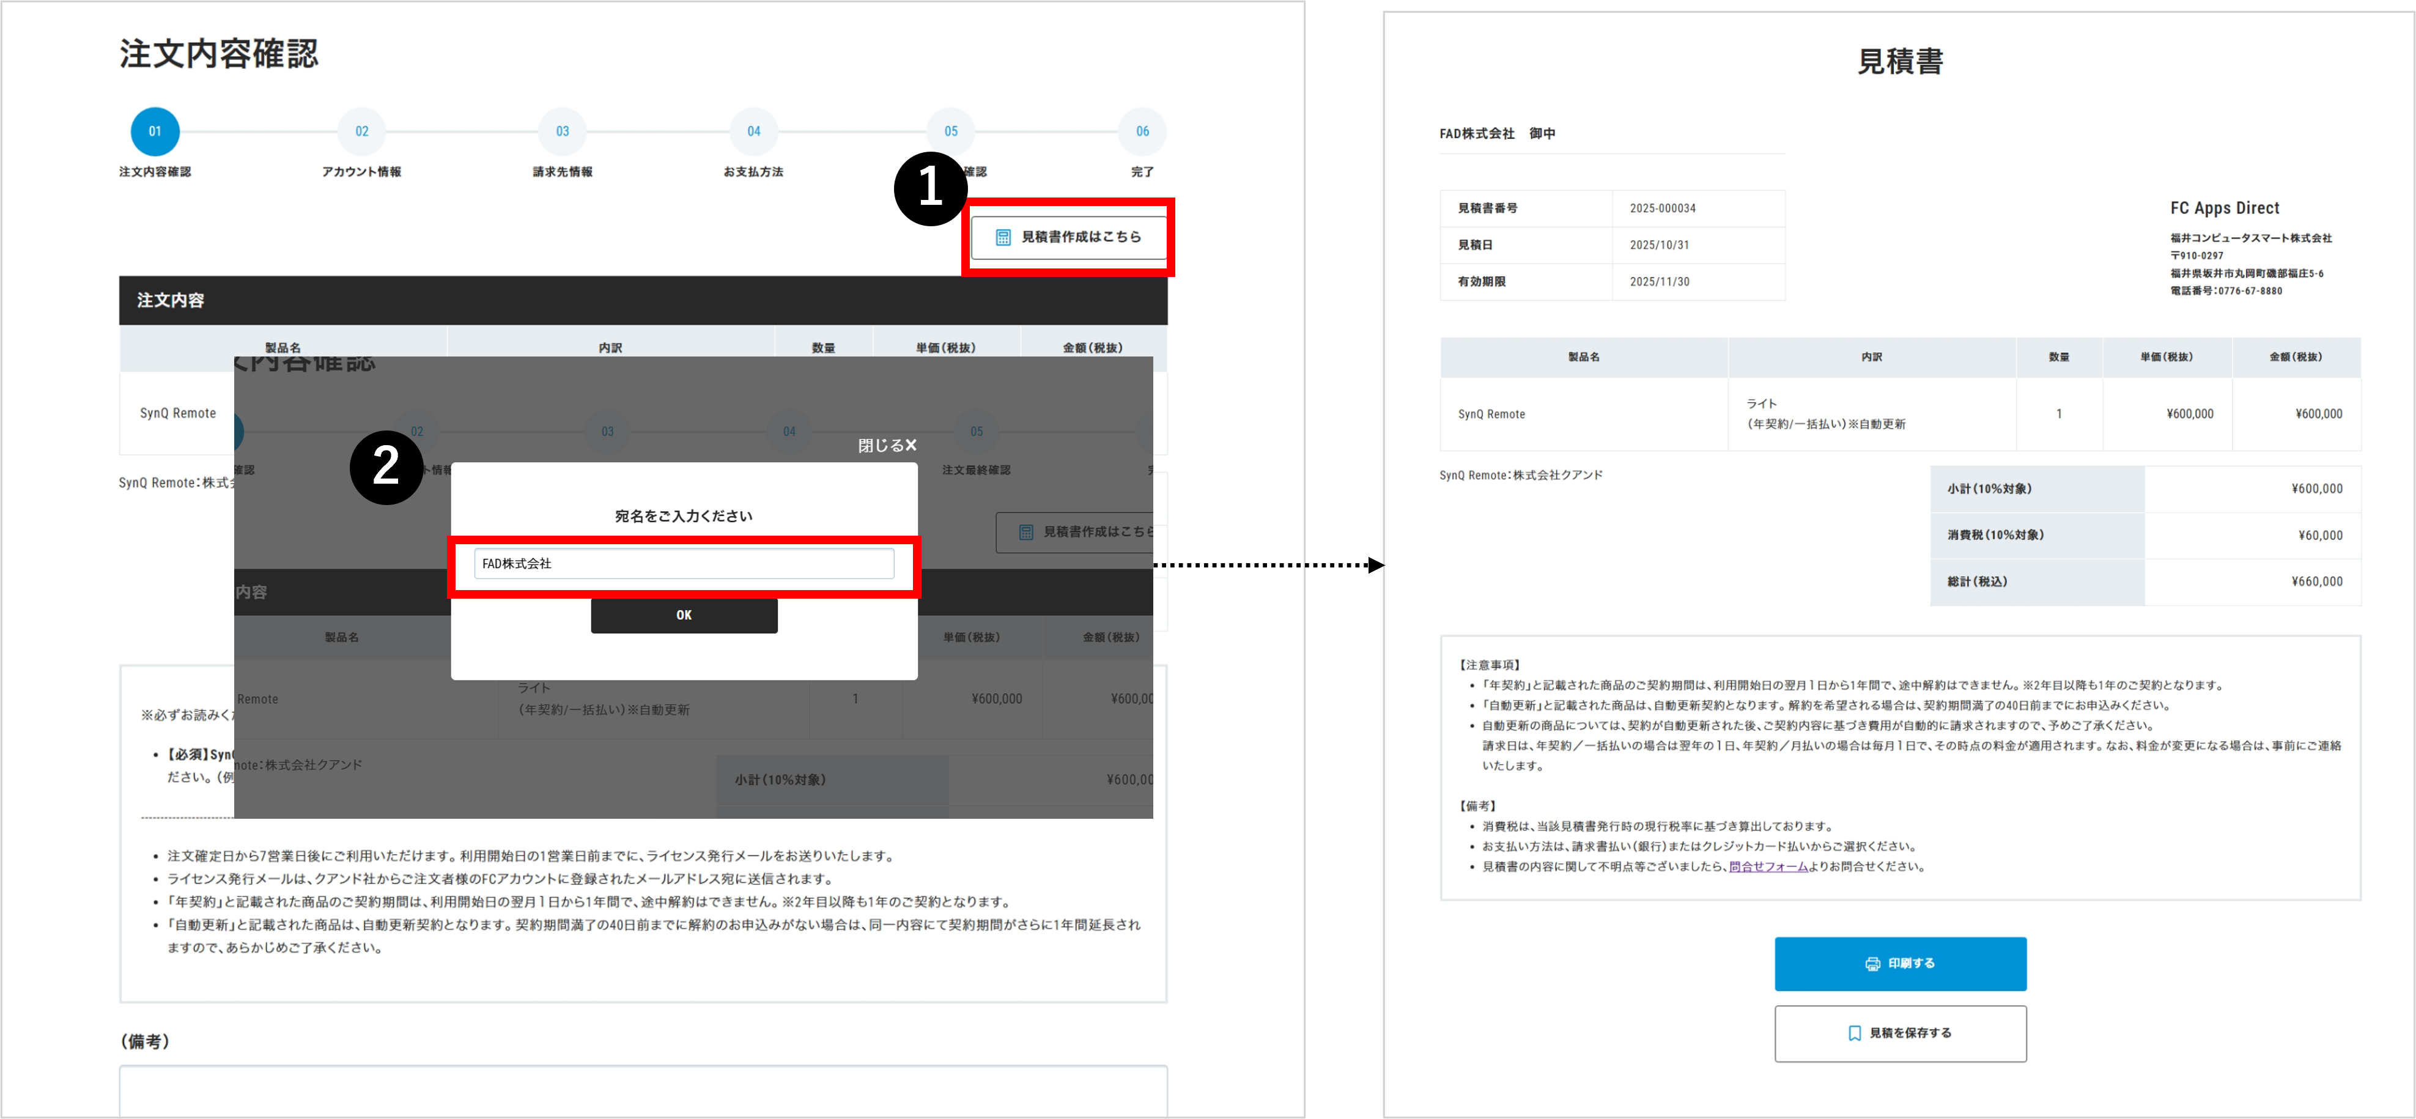Close the dialog with 閉じる✕
The width and height of the screenshot is (2416, 1119).
point(886,446)
